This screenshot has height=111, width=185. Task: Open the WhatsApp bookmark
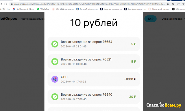click(43, 9)
